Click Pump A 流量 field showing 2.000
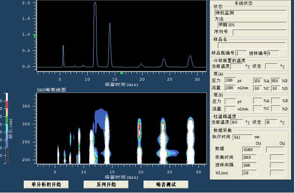 click(x=230, y=88)
